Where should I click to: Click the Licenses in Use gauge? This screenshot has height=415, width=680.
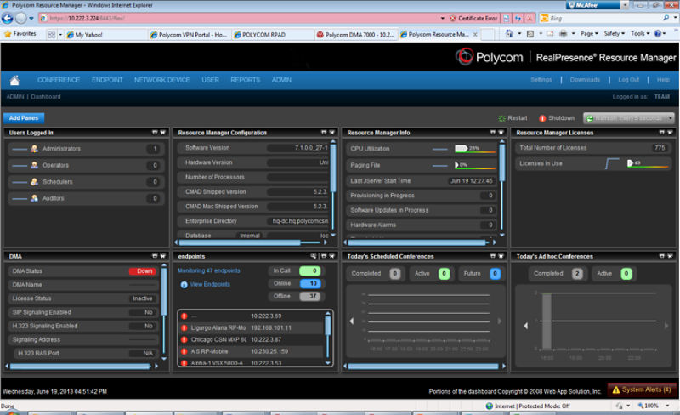pyautogui.click(x=648, y=163)
